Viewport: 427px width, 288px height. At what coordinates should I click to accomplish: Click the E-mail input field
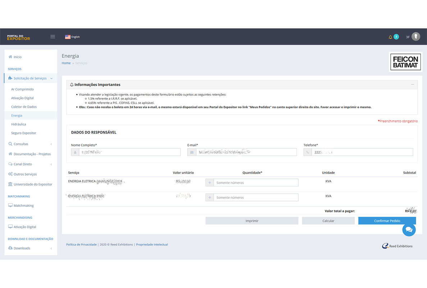click(246, 152)
